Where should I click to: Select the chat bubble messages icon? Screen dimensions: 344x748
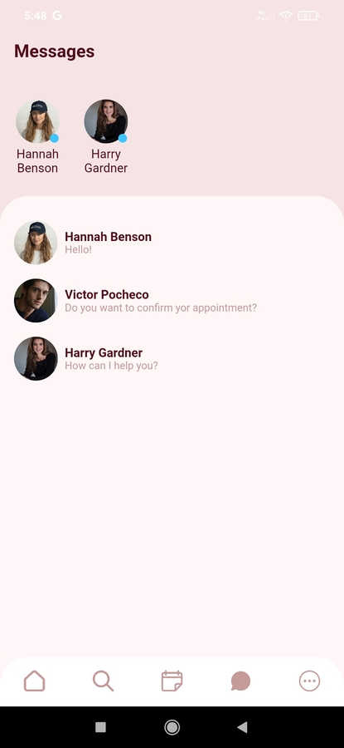click(x=240, y=681)
